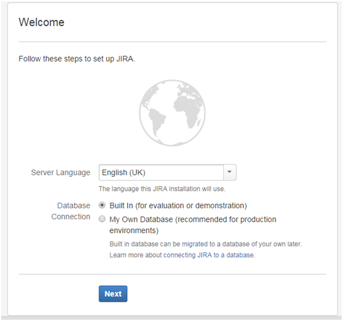Click the horizontal divider below the Welcome title
This screenshot has width=343, height=321.
point(172,41)
